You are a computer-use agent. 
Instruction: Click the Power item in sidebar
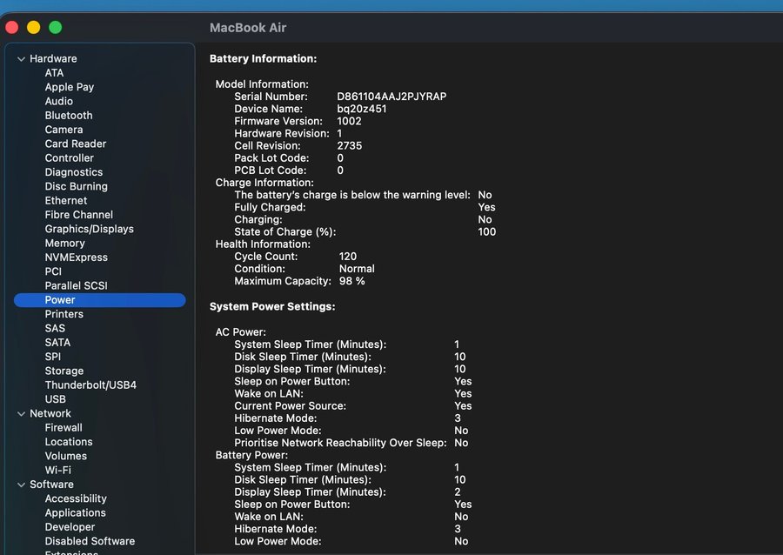click(60, 300)
